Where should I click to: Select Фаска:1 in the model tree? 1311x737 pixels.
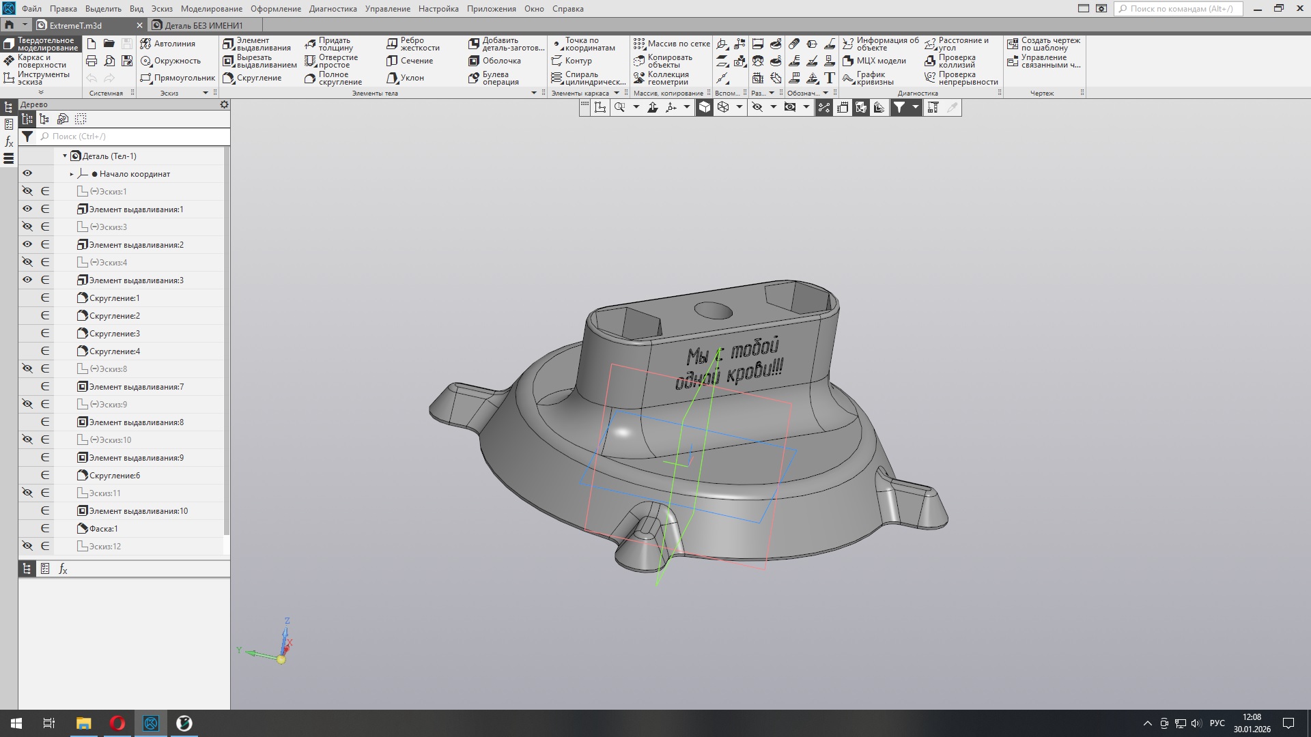[x=103, y=528]
